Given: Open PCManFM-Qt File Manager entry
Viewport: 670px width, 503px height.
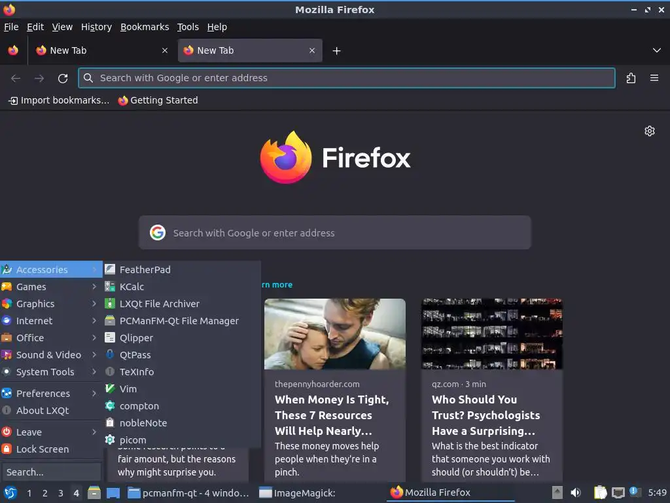Looking at the screenshot, I should pyautogui.click(x=182, y=321).
